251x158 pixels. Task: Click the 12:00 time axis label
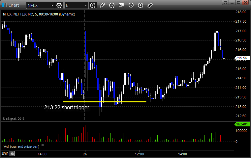click(139, 154)
